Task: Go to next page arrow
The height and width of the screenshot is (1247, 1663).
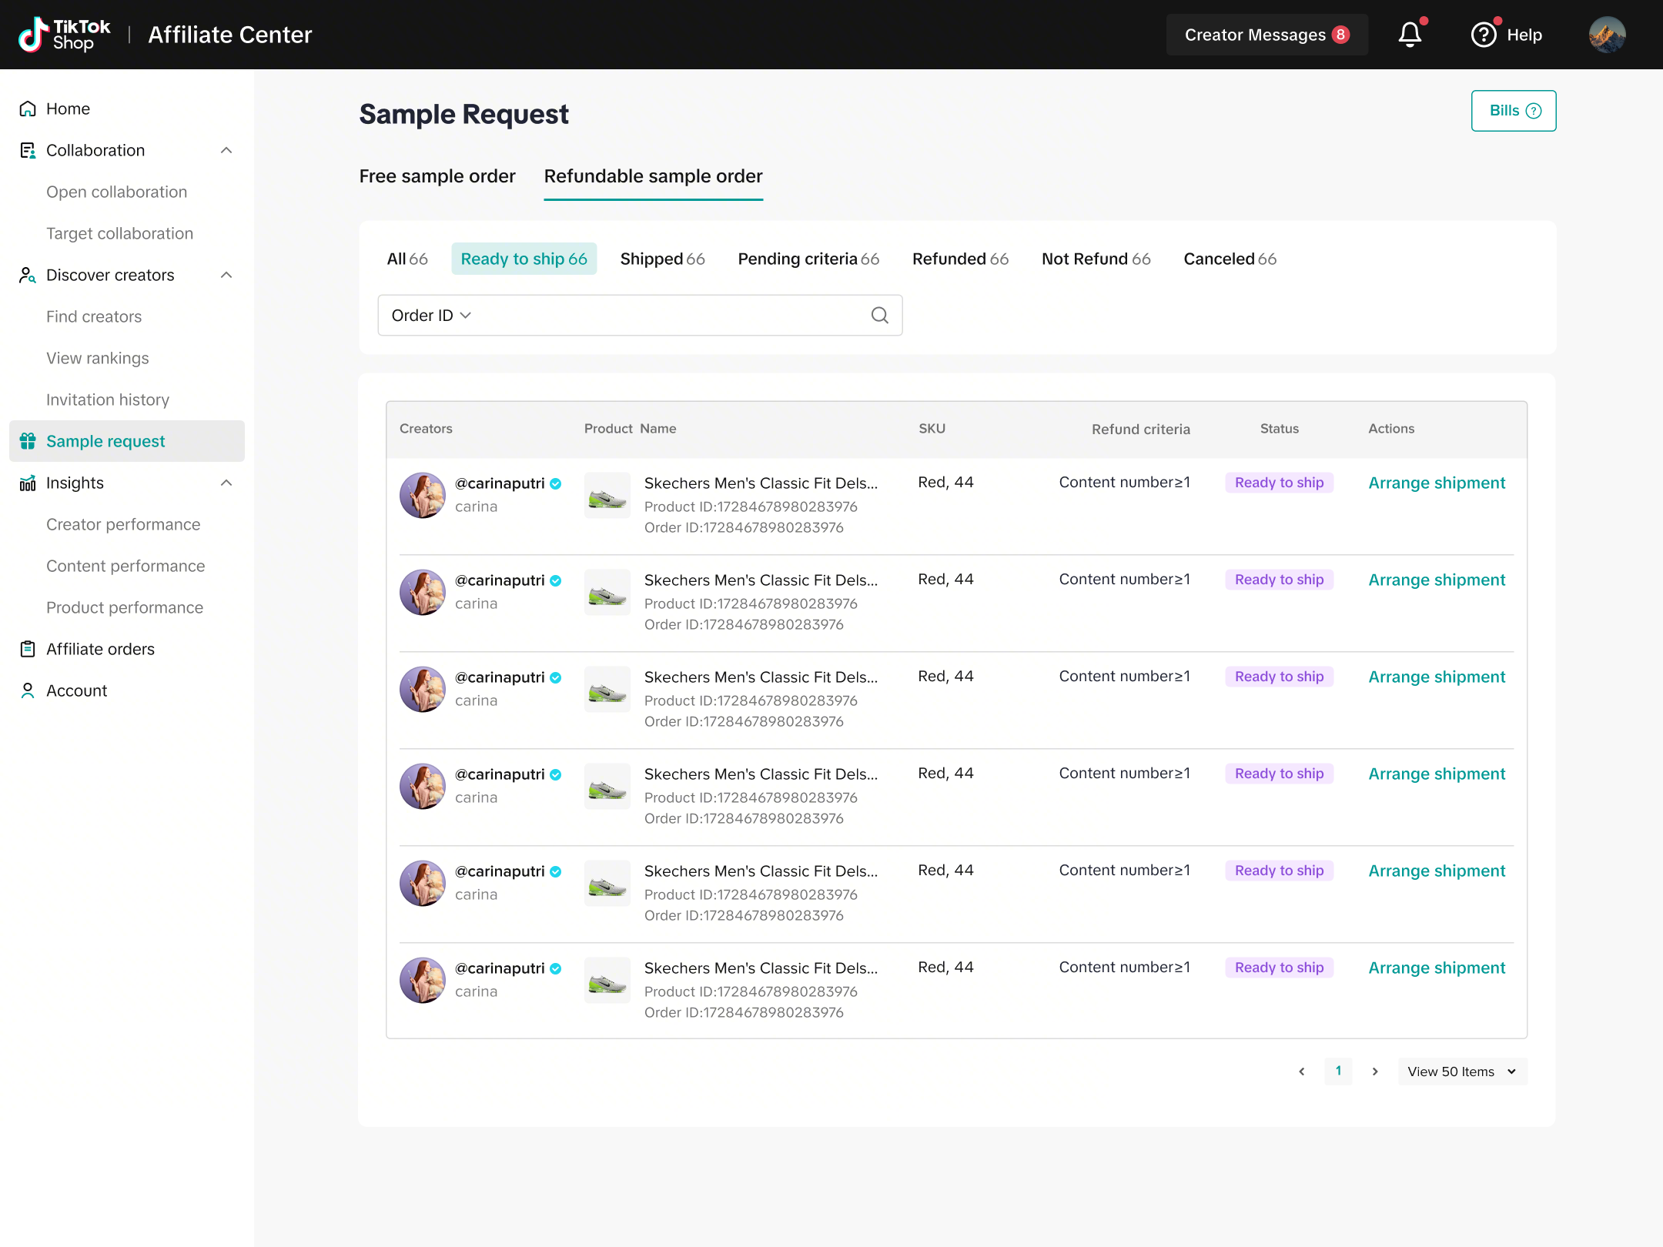Action: pyautogui.click(x=1374, y=1071)
